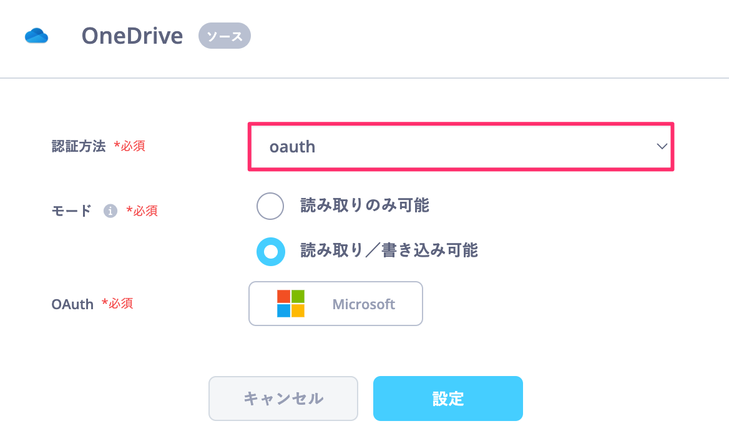Select the 読み取りのみ可能 radio button
The width and height of the screenshot is (729, 446).
point(270,206)
